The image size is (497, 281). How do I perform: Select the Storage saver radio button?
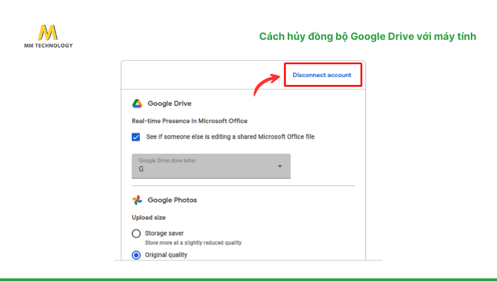tap(136, 233)
